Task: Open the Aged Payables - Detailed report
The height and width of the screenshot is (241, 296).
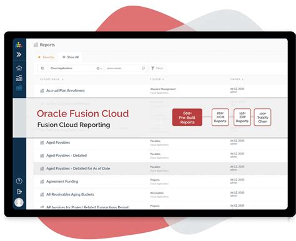Action: 66,155
